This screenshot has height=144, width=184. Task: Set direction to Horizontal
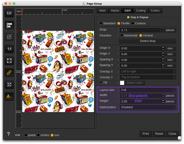pyautogui.click(x=122, y=36)
